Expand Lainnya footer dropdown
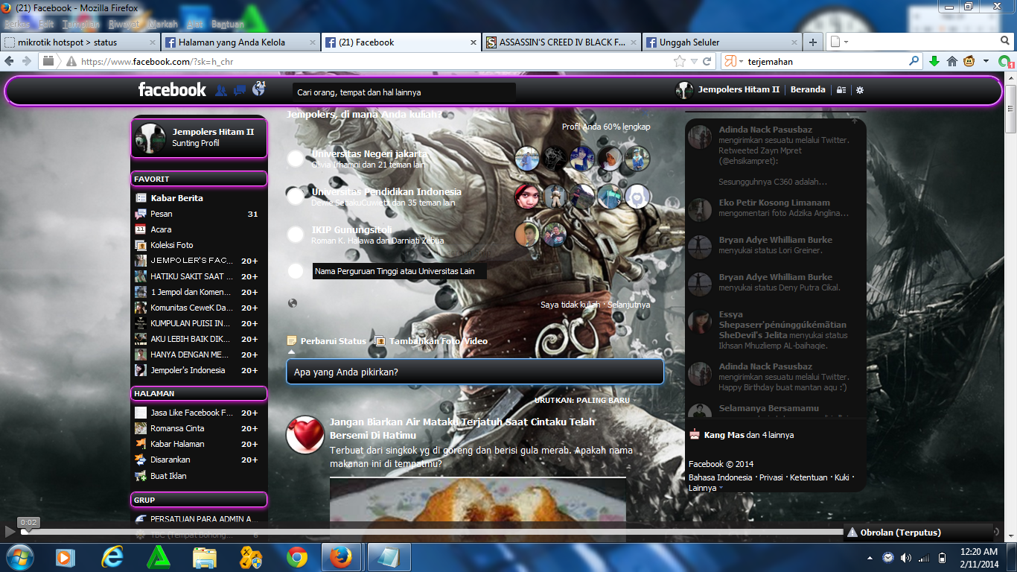The width and height of the screenshot is (1017, 572). pos(706,488)
